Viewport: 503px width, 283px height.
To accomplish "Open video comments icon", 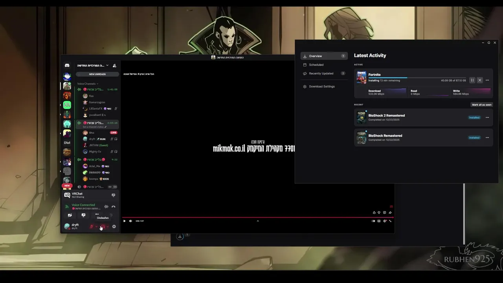I will [x=384, y=213].
